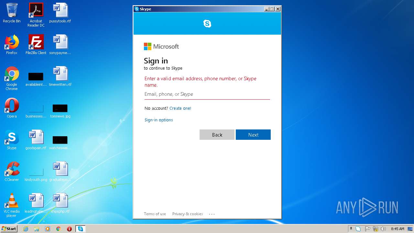Image resolution: width=414 pixels, height=233 pixels.
Task: Launch Opera desktop shortcut
Action: [12, 108]
